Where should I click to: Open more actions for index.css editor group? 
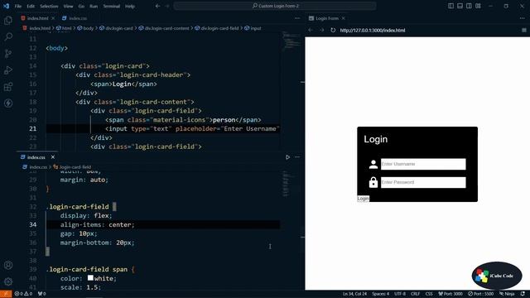pos(297,157)
